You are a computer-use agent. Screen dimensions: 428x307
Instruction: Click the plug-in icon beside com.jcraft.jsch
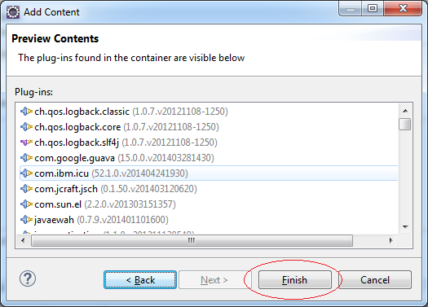[26, 189]
